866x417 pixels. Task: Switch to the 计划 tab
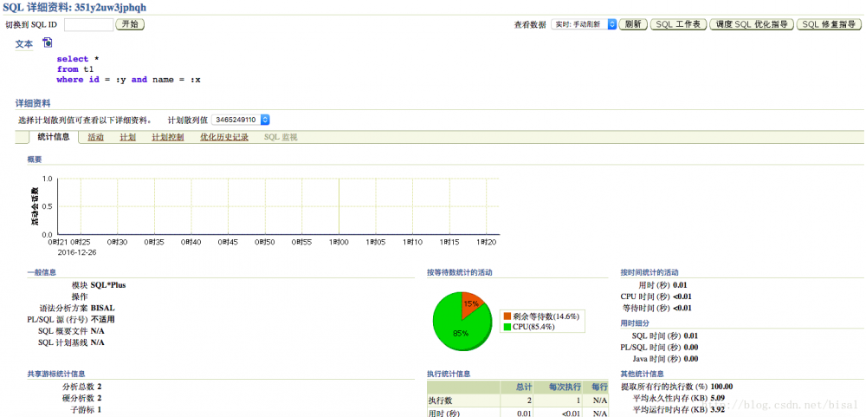pos(127,137)
